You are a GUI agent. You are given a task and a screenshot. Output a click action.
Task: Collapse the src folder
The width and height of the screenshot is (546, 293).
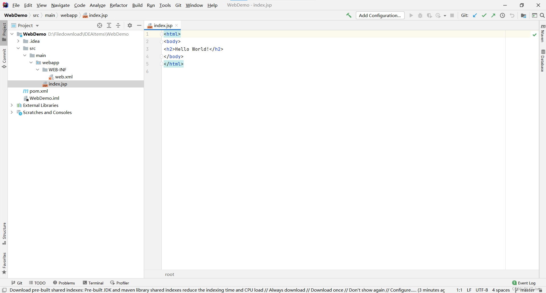click(x=18, y=48)
